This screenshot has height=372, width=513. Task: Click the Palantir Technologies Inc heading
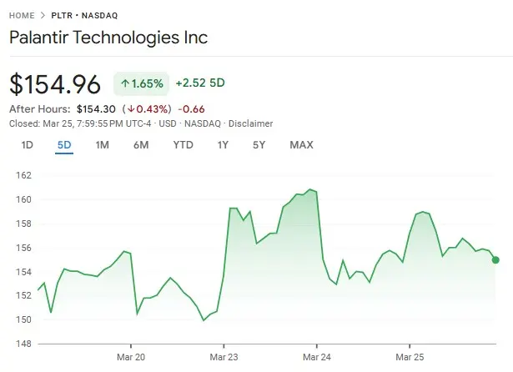108,38
